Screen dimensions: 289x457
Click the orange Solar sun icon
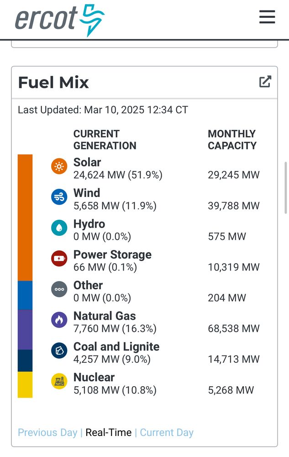click(59, 166)
